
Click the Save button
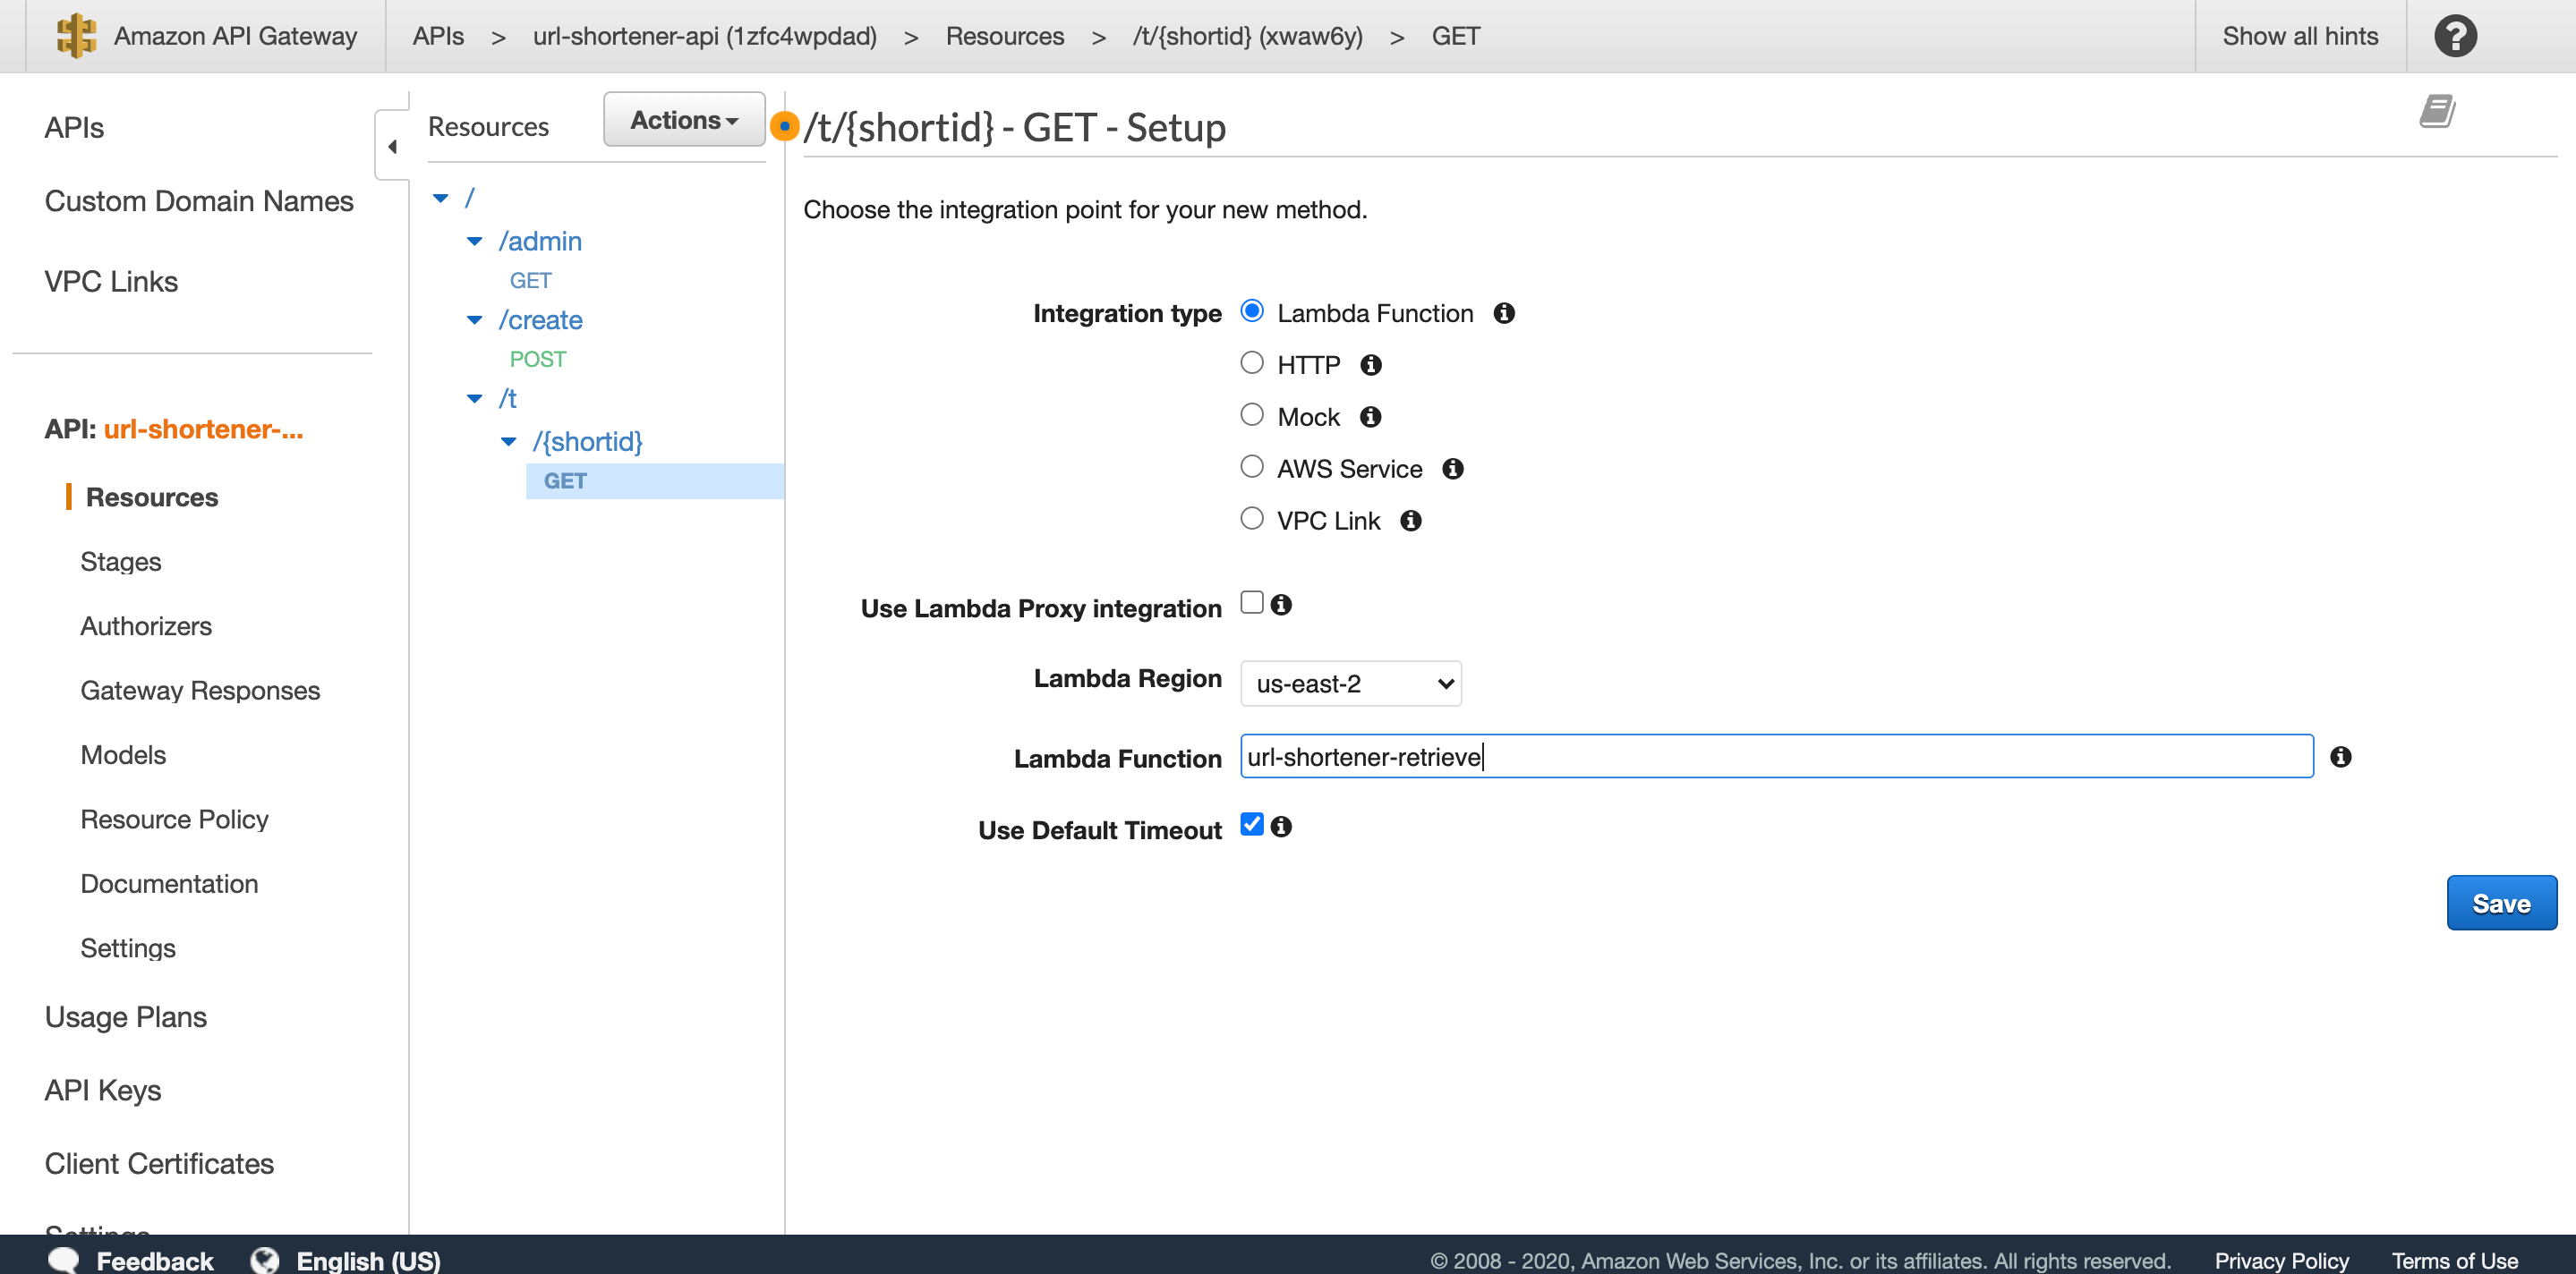point(2501,903)
